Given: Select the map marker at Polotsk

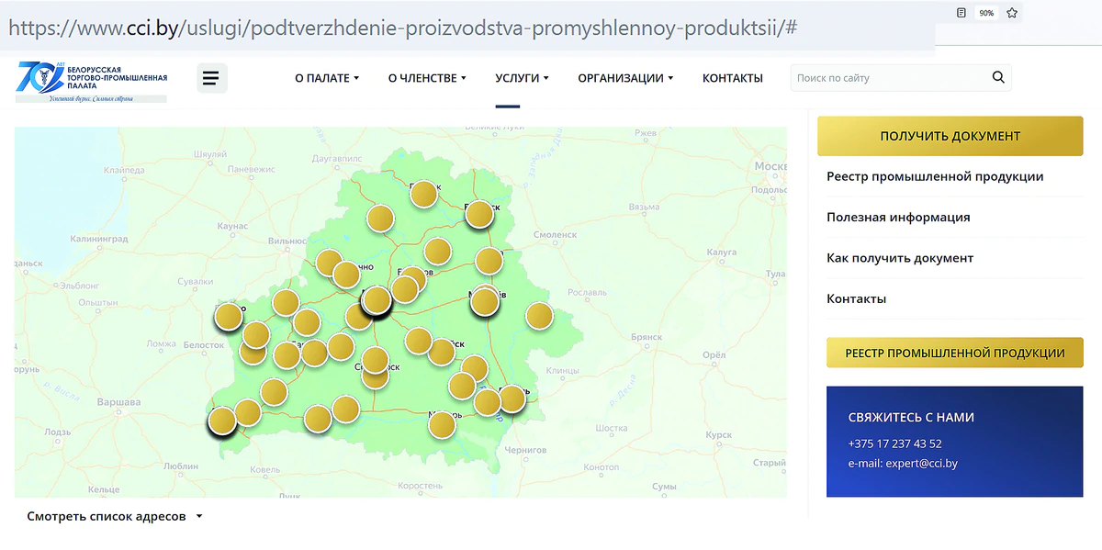Looking at the screenshot, I should point(423,194).
